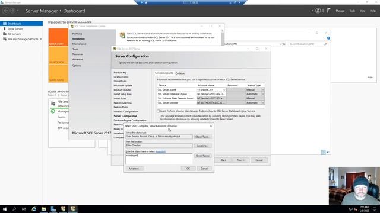Select Dashboard in Server Manager sidebar

pos(21,24)
